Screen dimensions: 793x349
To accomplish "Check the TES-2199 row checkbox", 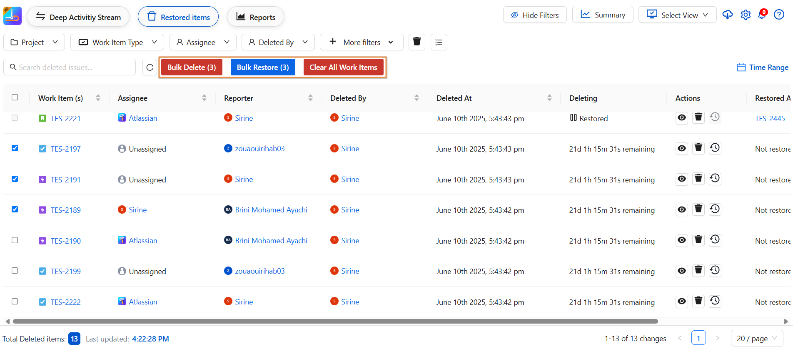I will (15, 271).
